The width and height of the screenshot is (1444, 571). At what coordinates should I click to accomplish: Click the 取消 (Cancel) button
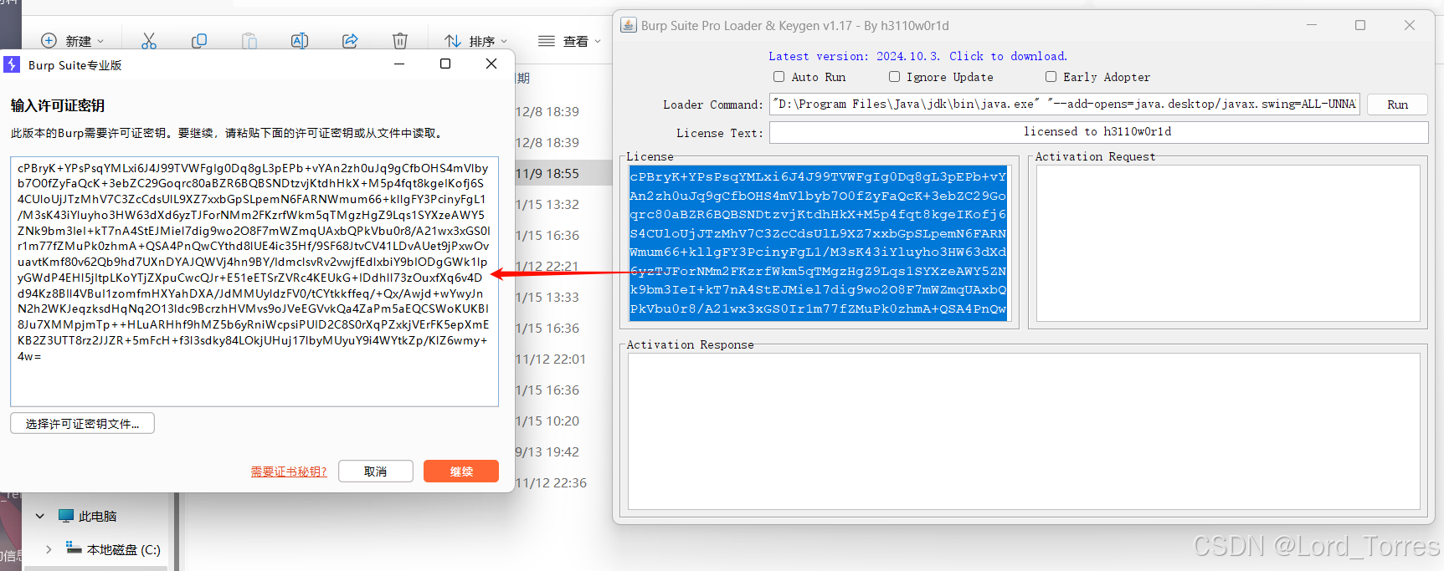click(x=375, y=472)
